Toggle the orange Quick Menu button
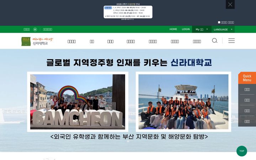This screenshot has width=256, height=160. point(247,78)
